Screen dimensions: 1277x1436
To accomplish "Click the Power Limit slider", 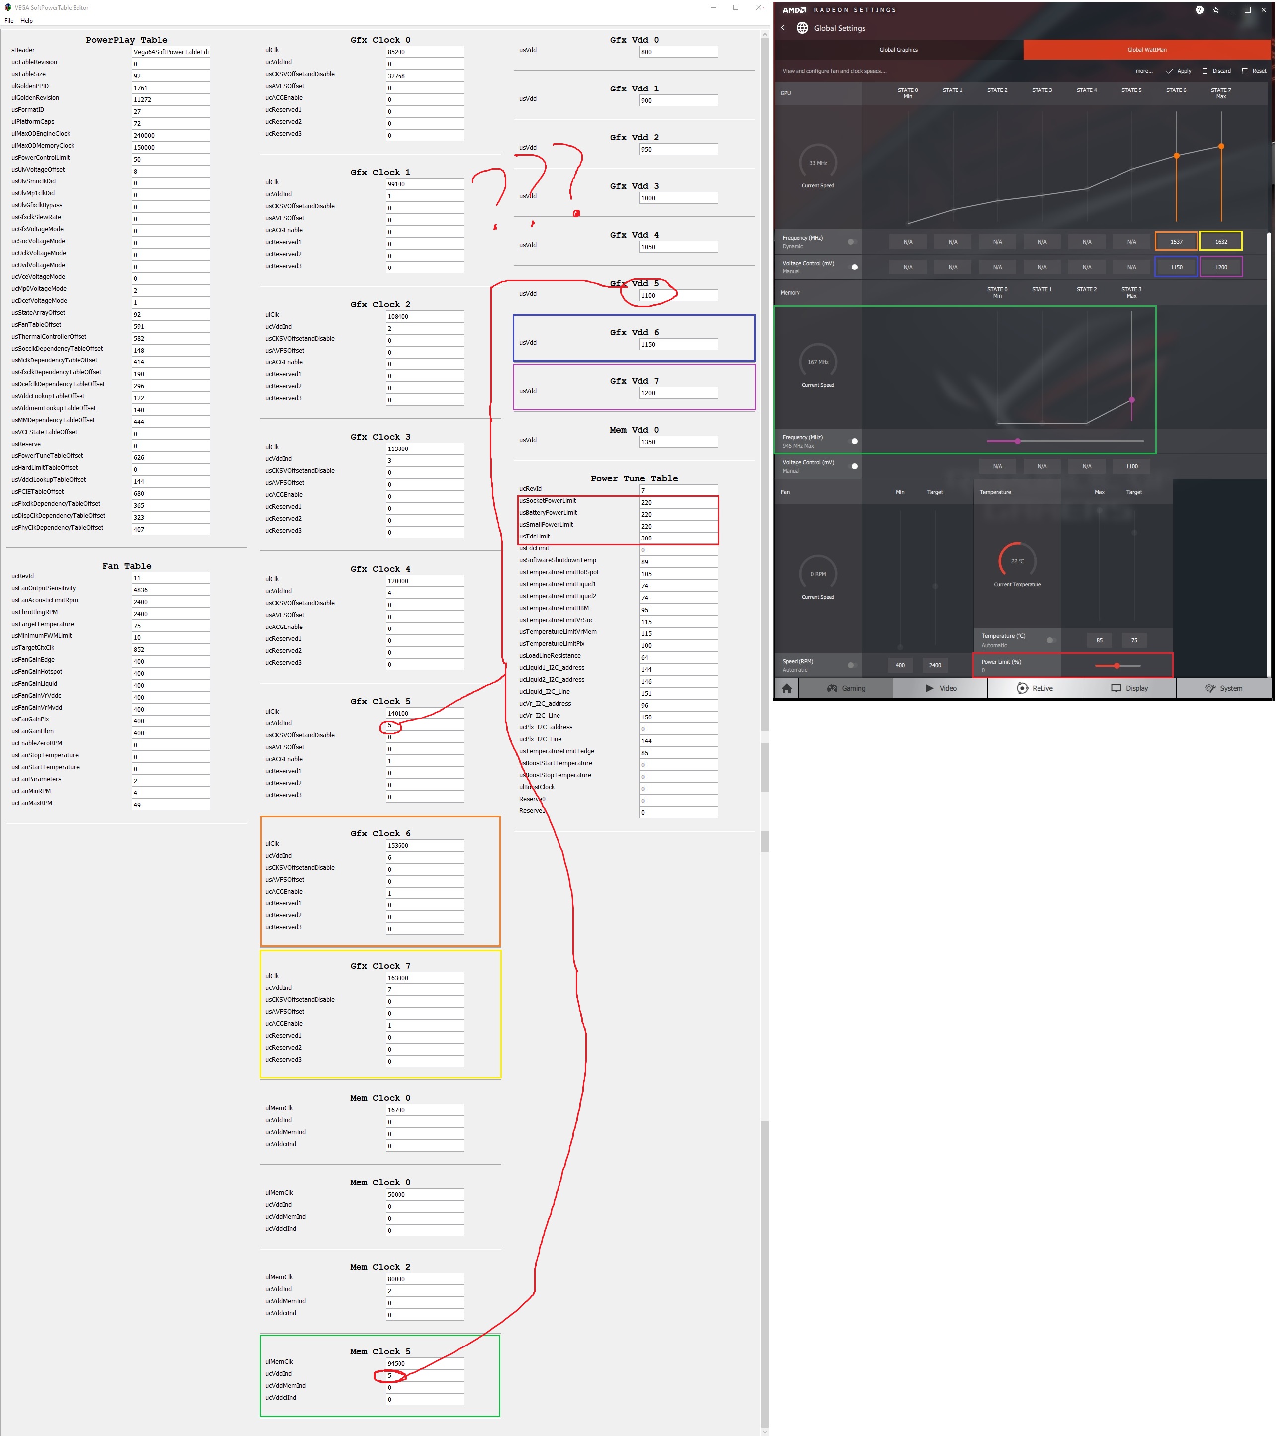I will pyautogui.click(x=1117, y=665).
